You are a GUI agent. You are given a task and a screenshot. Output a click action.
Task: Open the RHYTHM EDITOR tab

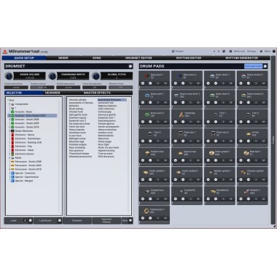(x=189, y=58)
